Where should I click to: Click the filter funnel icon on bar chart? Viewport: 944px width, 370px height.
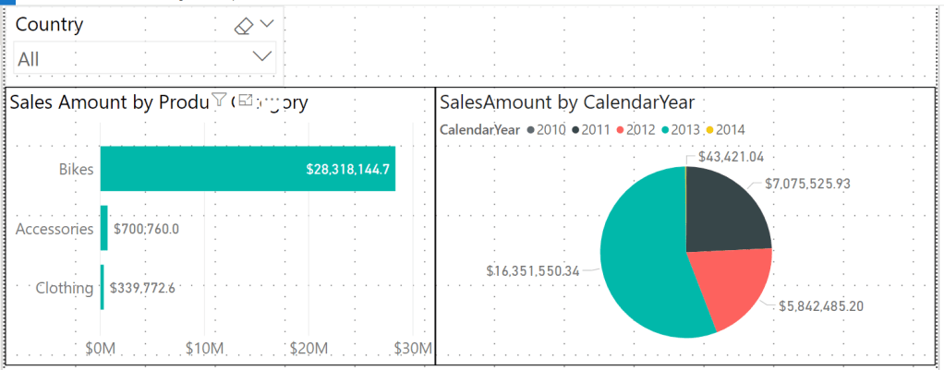point(219,100)
